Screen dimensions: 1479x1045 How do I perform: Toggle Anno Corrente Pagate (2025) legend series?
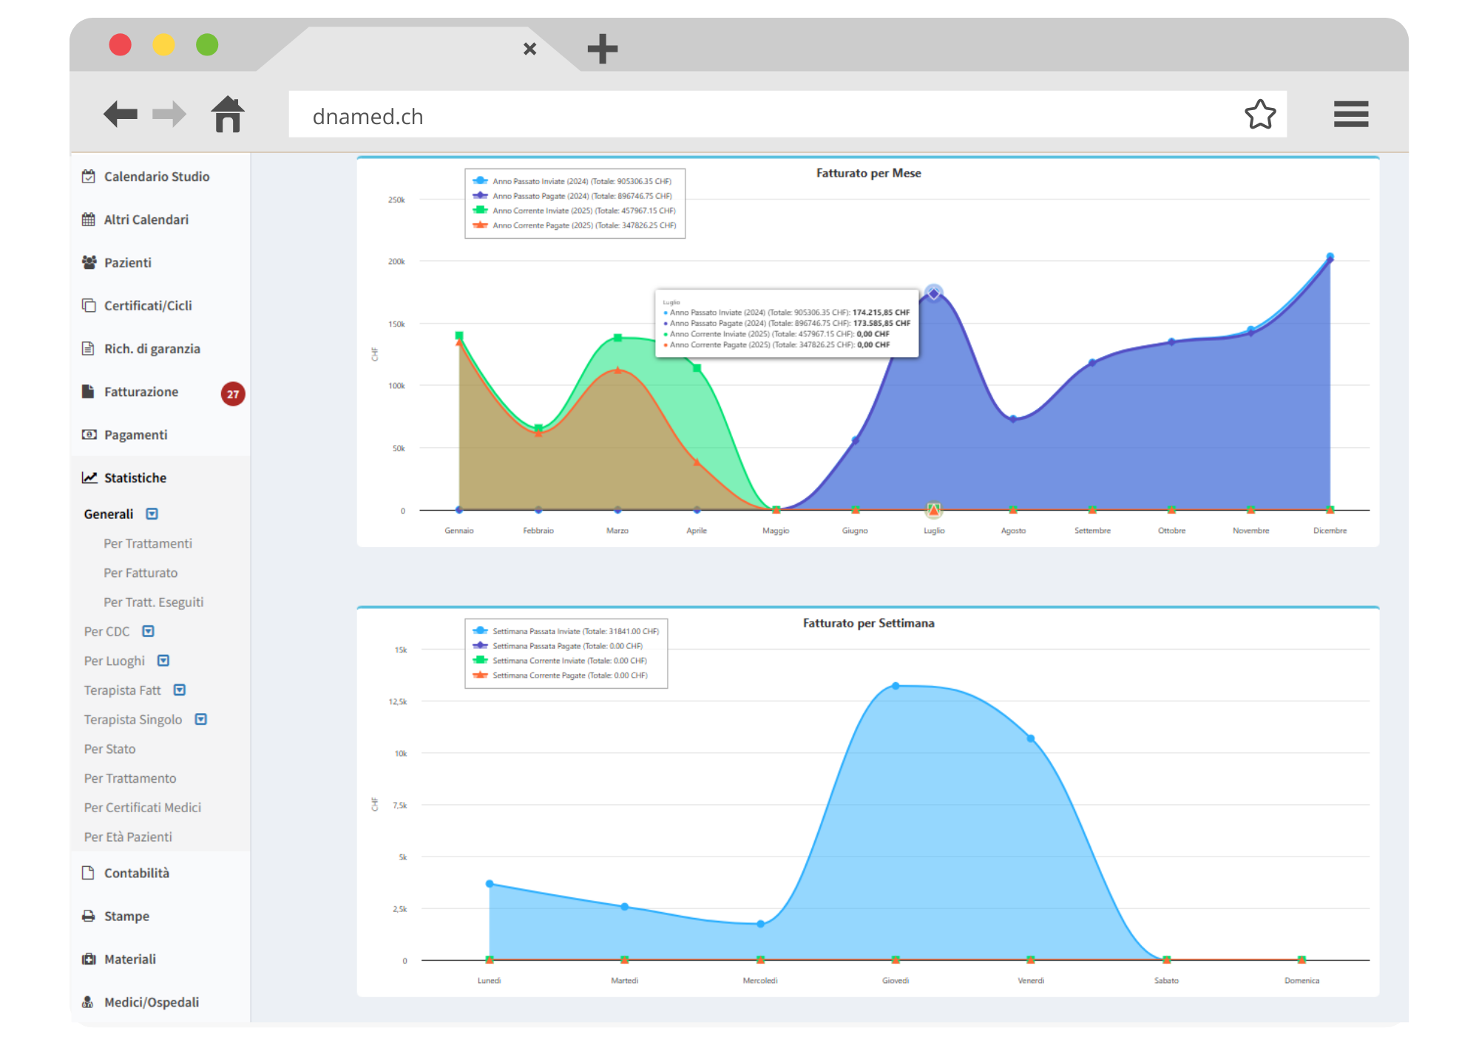coord(583,225)
